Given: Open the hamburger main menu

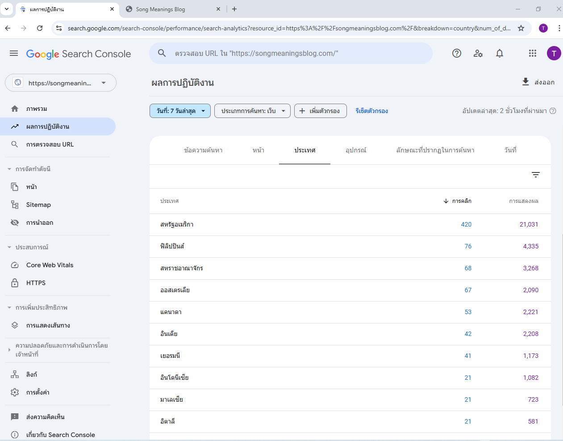Looking at the screenshot, I should (14, 54).
